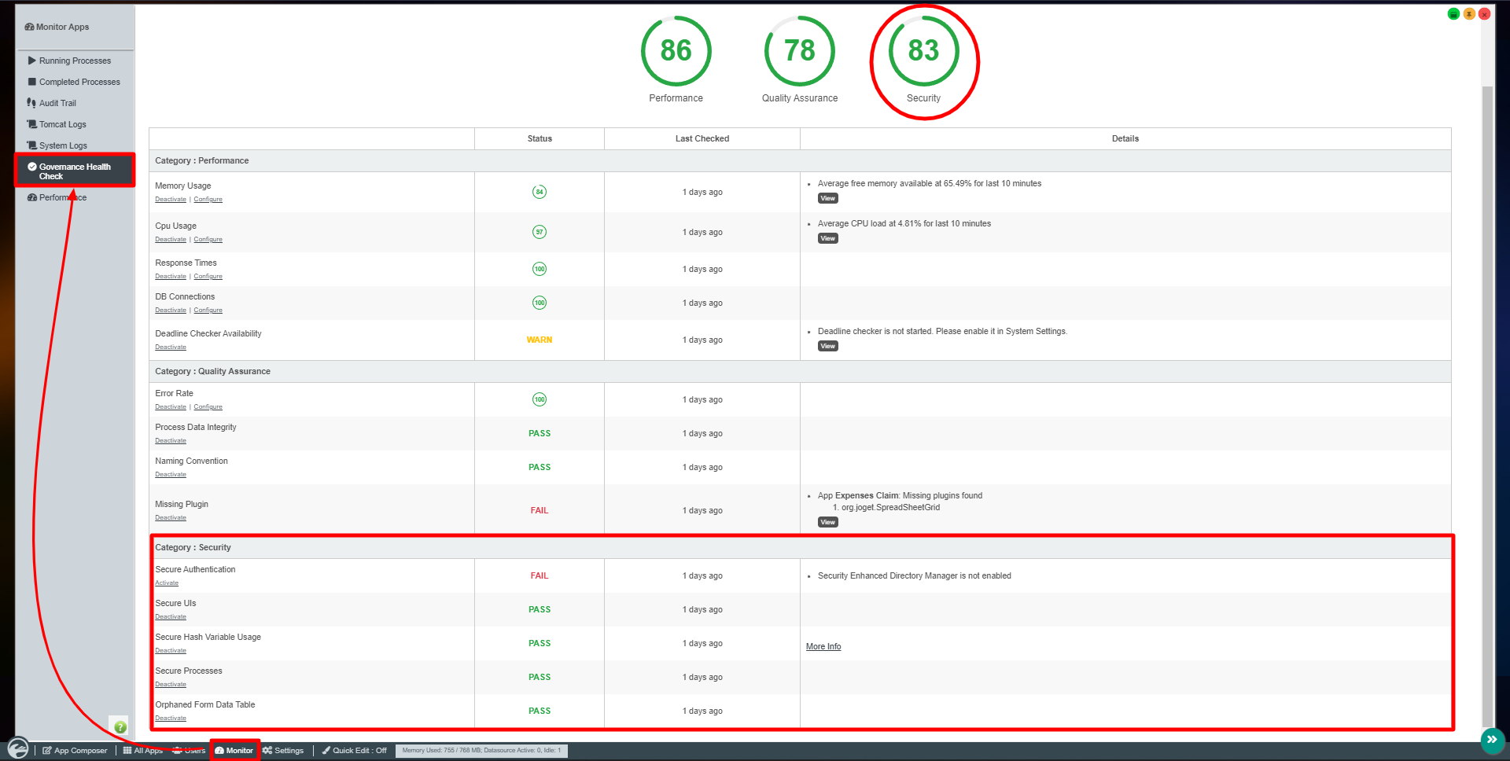Click the Security score gauge showing 83

923,52
